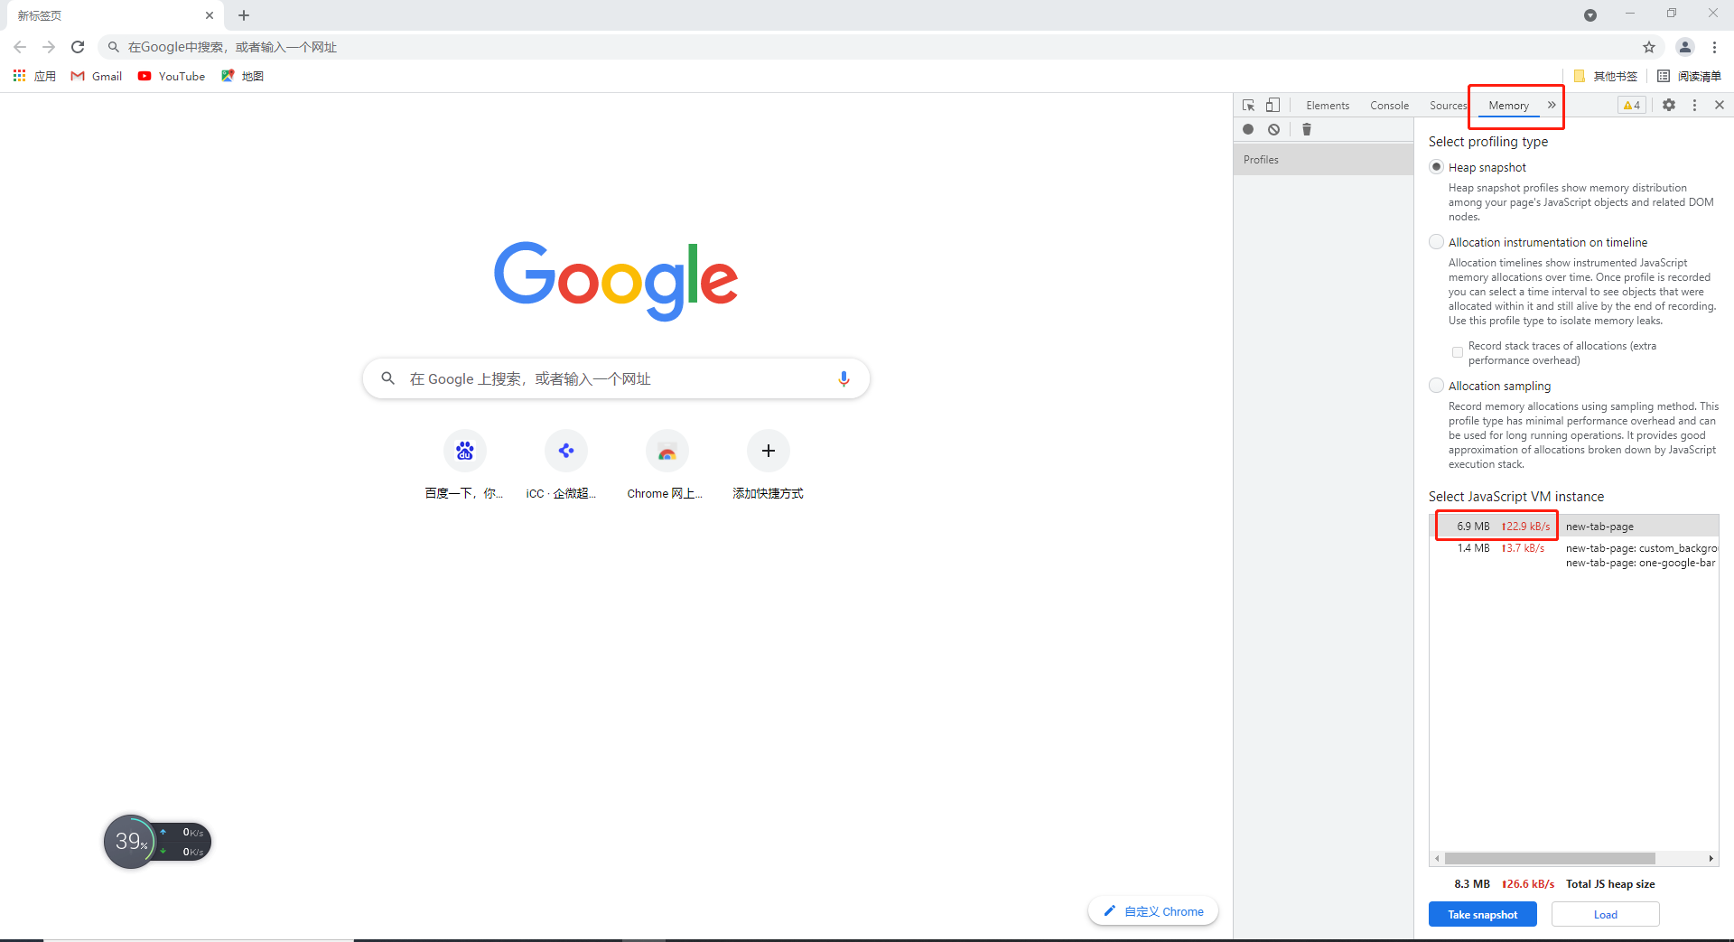Click the voice search microphone icon
The height and width of the screenshot is (942, 1734).
point(844,378)
